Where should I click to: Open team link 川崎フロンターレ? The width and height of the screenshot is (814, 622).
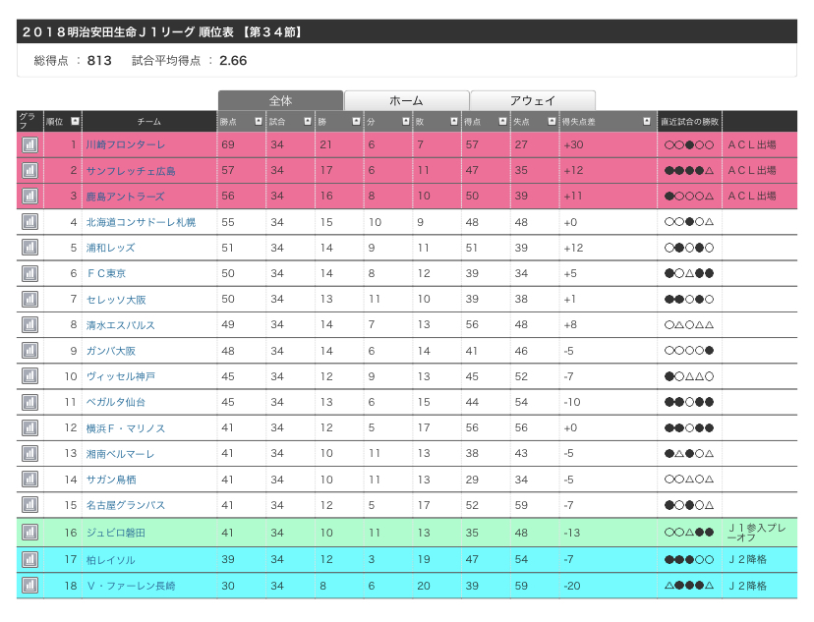pyautogui.click(x=126, y=144)
